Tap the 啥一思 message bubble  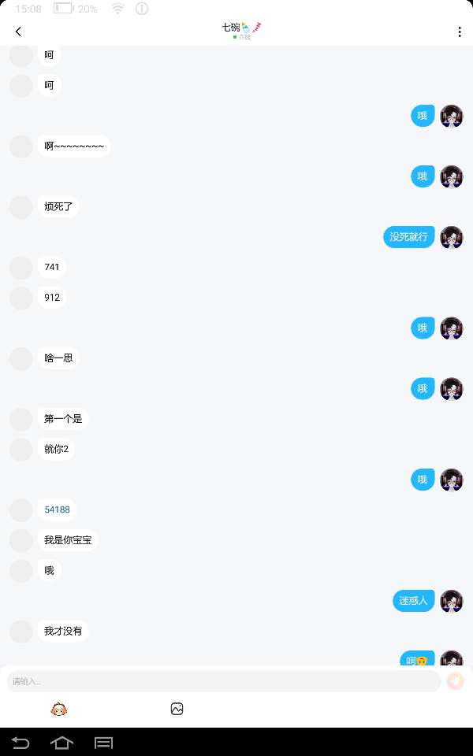pos(58,358)
